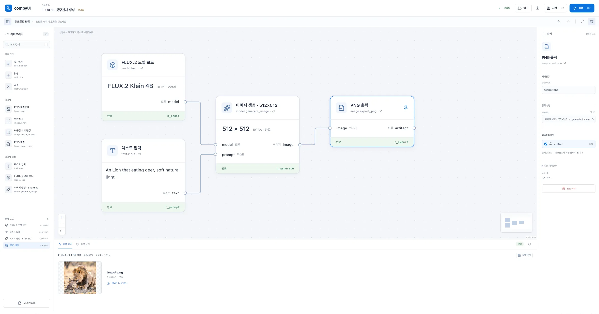Click the PNG 다운로드 link
This screenshot has height=314, width=599.
[x=117, y=283]
